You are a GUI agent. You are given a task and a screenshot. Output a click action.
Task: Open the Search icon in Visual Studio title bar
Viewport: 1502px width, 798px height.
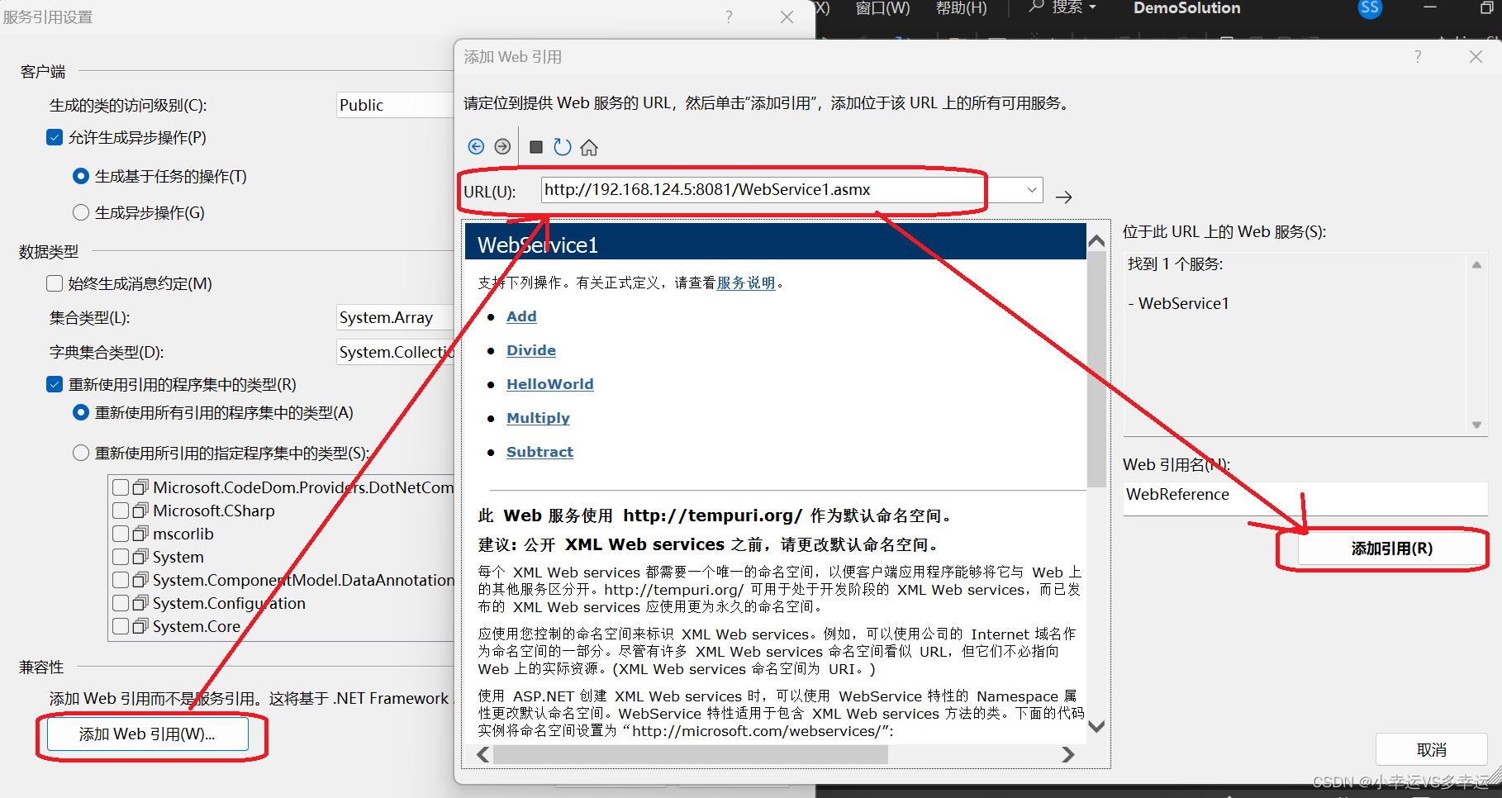click(x=1036, y=7)
